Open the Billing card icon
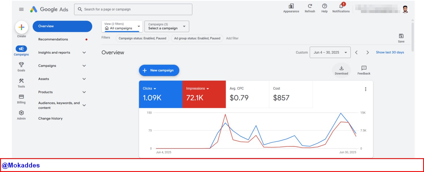The image size is (424, 172). [x=21, y=97]
